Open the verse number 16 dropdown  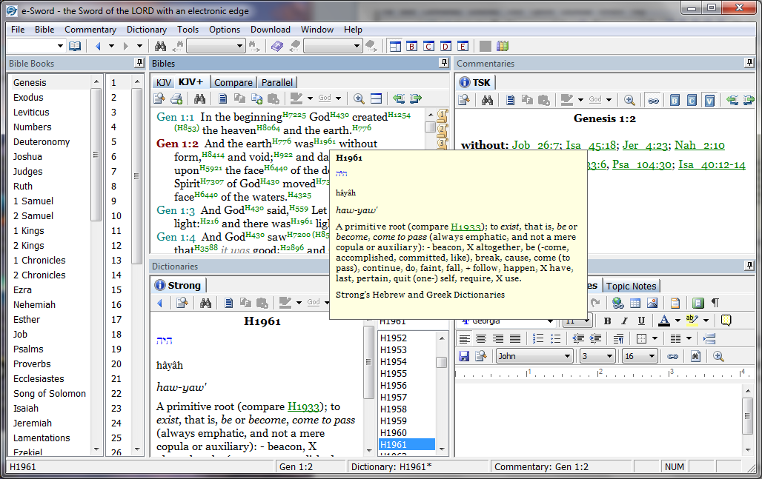pos(640,356)
